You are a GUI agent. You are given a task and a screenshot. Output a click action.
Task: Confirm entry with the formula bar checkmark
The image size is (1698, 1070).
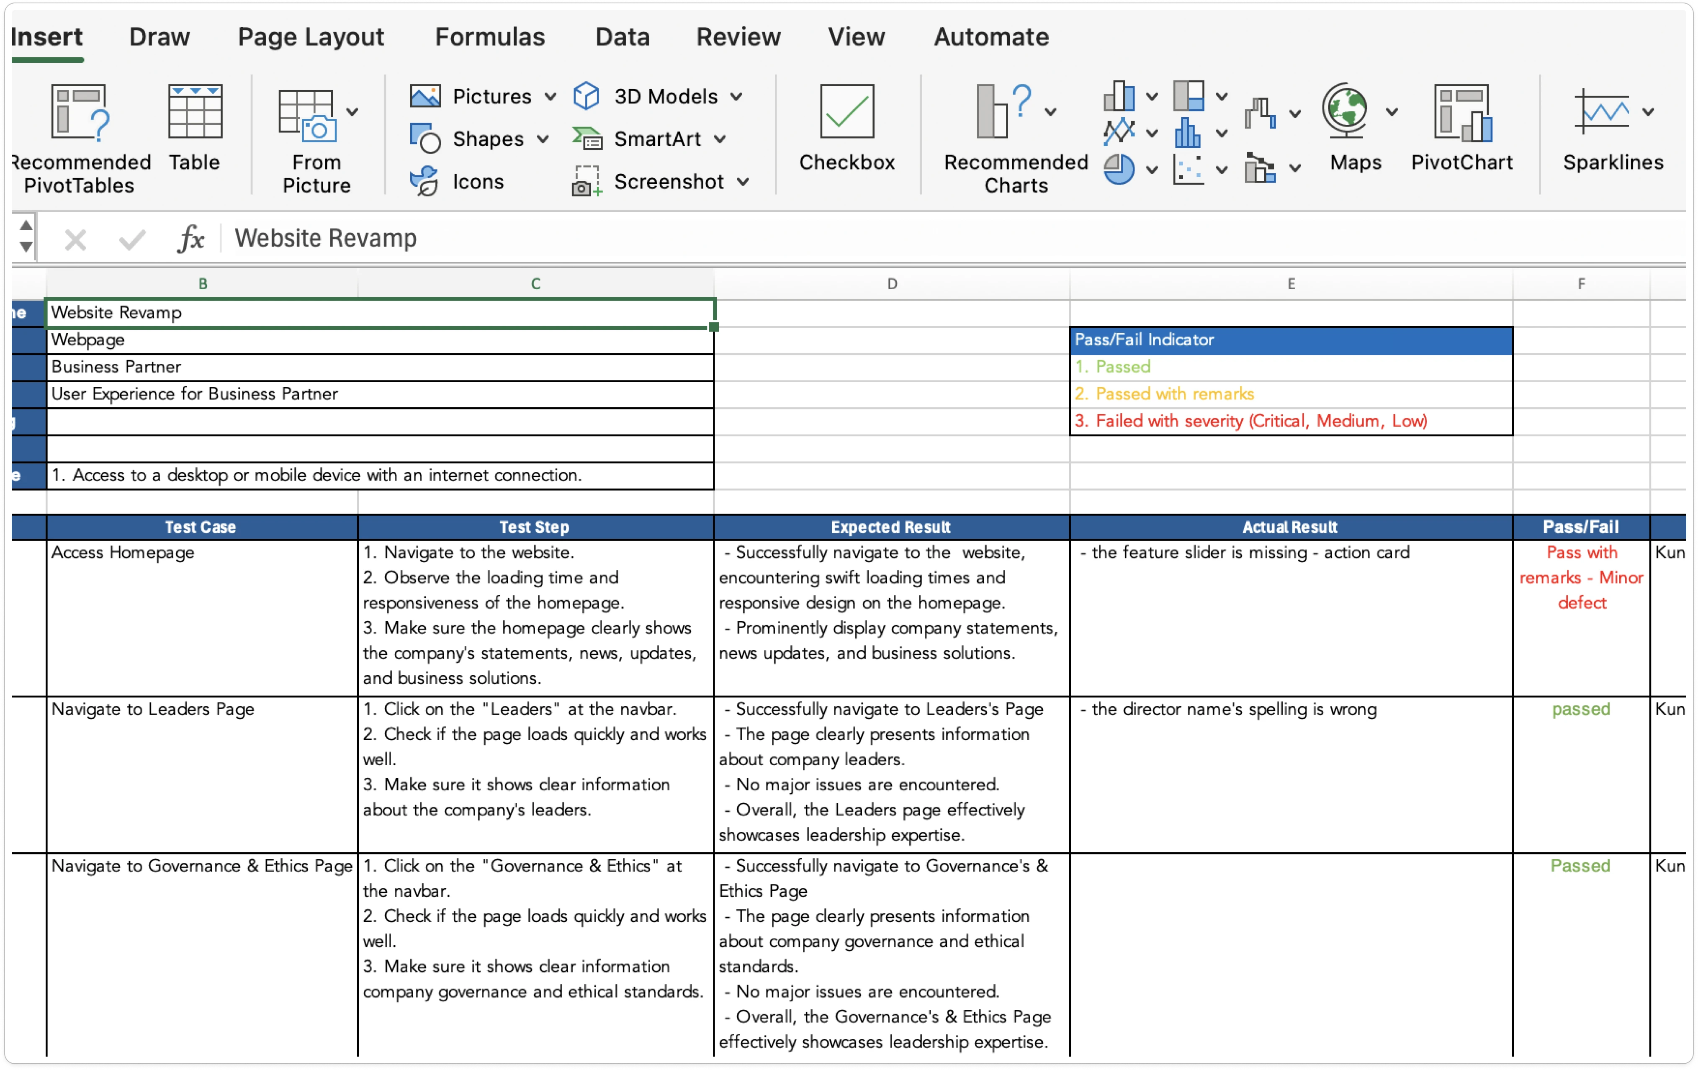pyautogui.click(x=132, y=240)
